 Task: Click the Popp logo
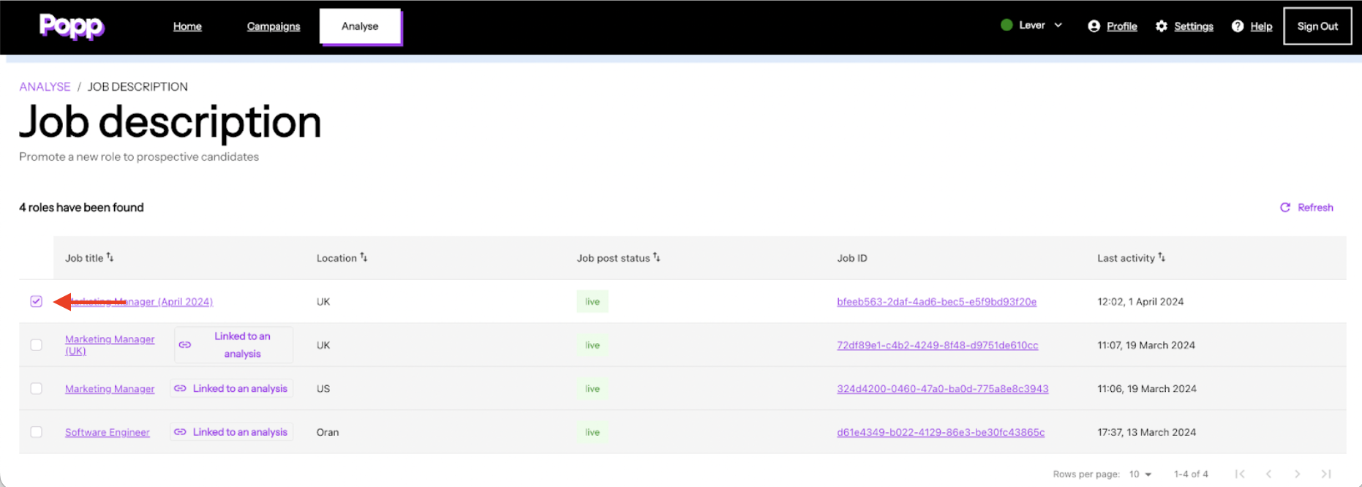[72, 26]
